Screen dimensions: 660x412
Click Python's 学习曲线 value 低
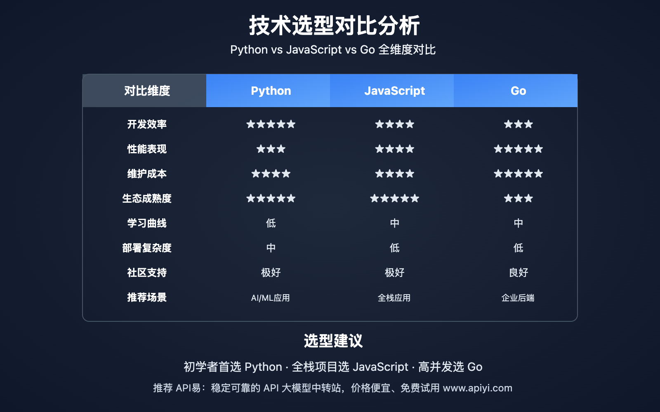click(x=271, y=223)
